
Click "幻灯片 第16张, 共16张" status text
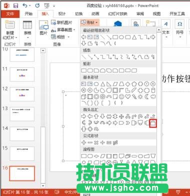point(25,192)
